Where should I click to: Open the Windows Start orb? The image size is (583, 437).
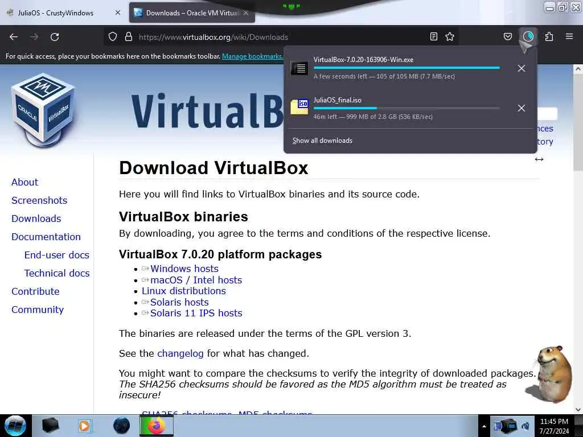[15, 426]
